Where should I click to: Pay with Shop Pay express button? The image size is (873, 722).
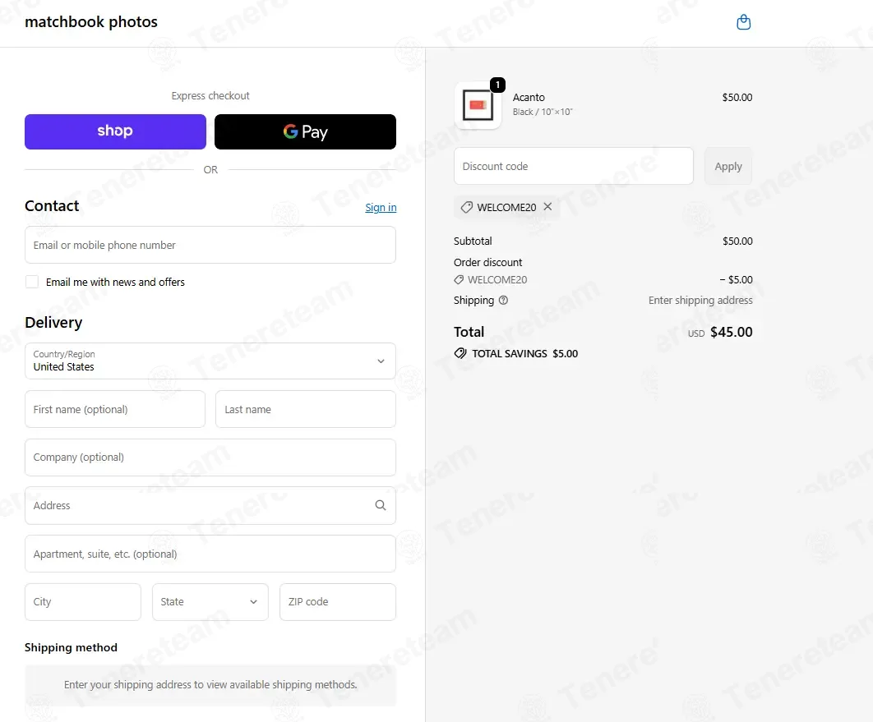[115, 131]
